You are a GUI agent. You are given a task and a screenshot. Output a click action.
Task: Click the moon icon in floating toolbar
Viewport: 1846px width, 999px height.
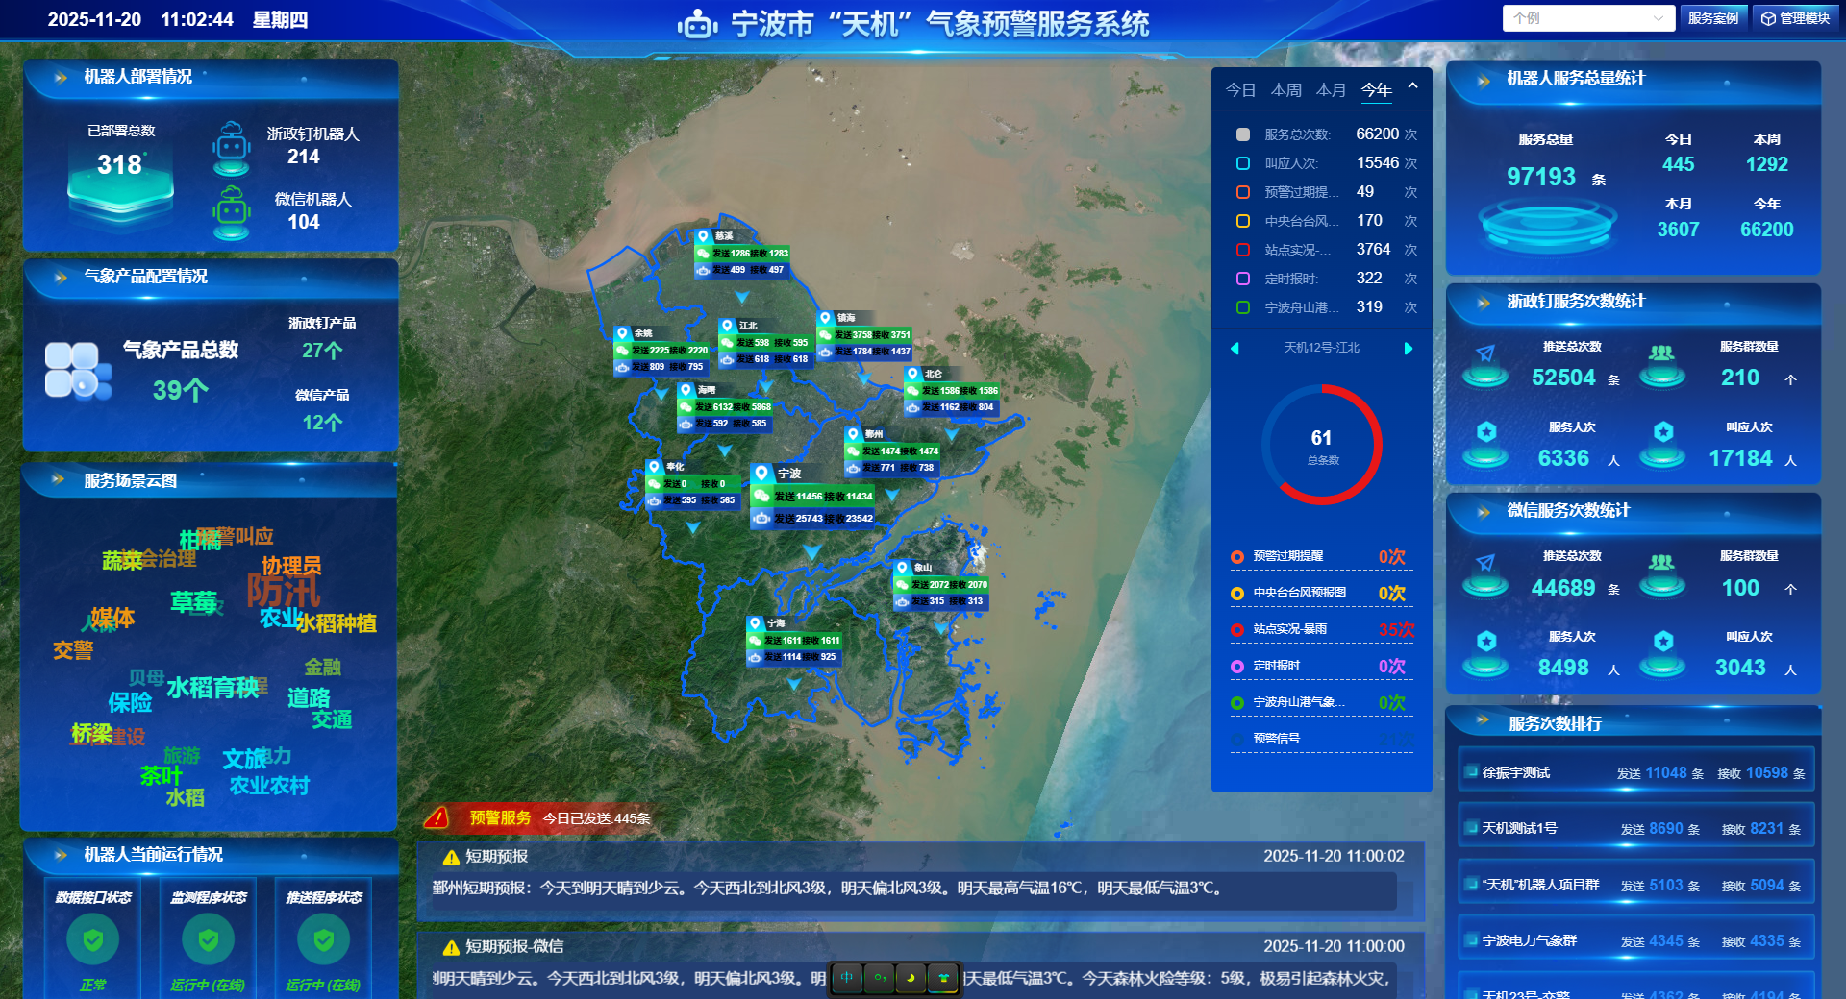point(911,978)
